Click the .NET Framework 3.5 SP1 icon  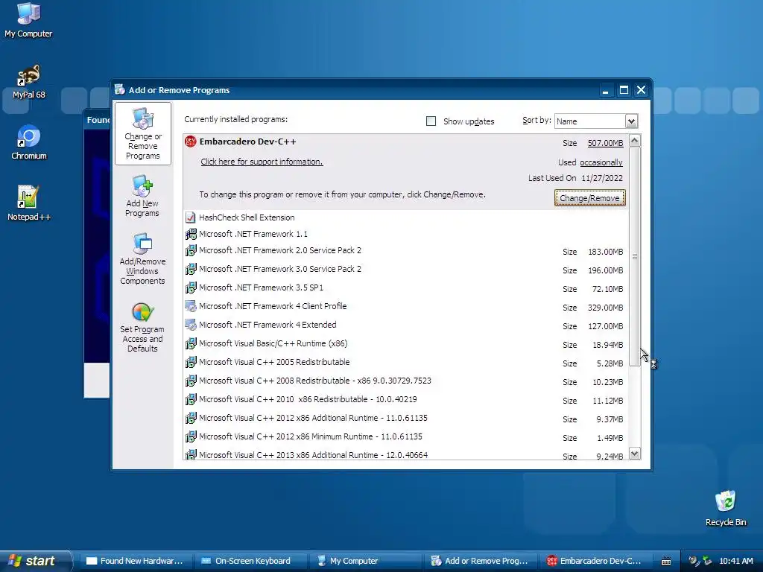(190, 287)
